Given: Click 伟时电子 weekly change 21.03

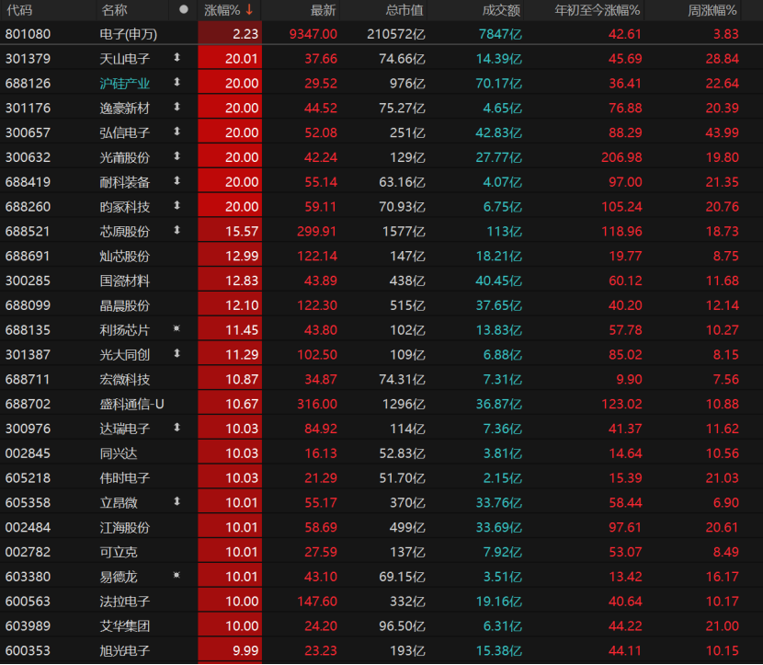Looking at the screenshot, I should 723,478.
